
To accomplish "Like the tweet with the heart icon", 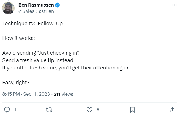I will click(x=89, y=110).
